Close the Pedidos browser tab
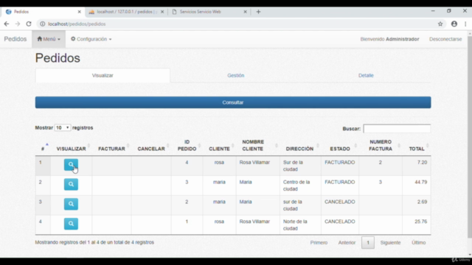 pos(79,12)
